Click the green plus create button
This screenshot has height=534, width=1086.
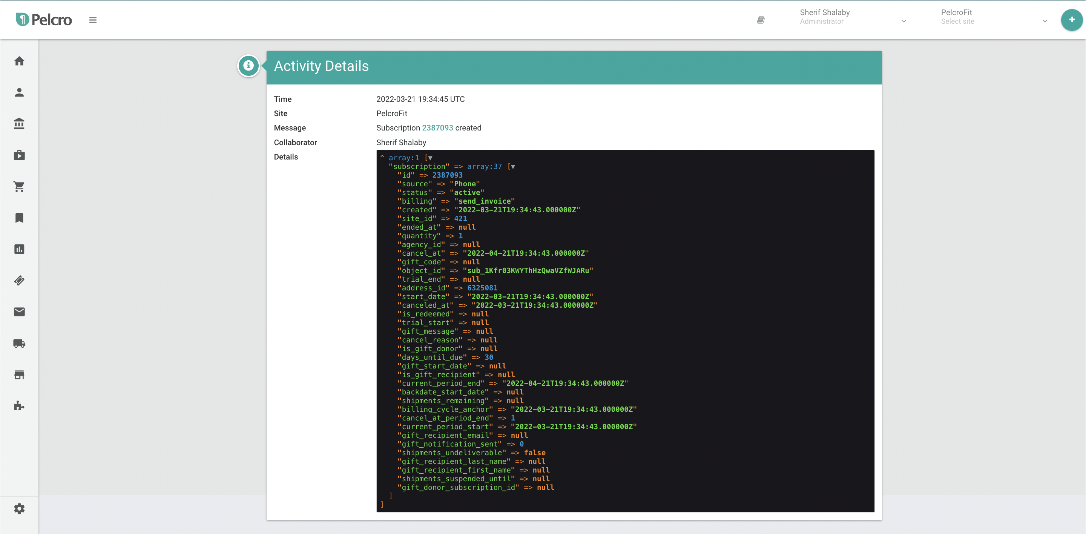1071,20
